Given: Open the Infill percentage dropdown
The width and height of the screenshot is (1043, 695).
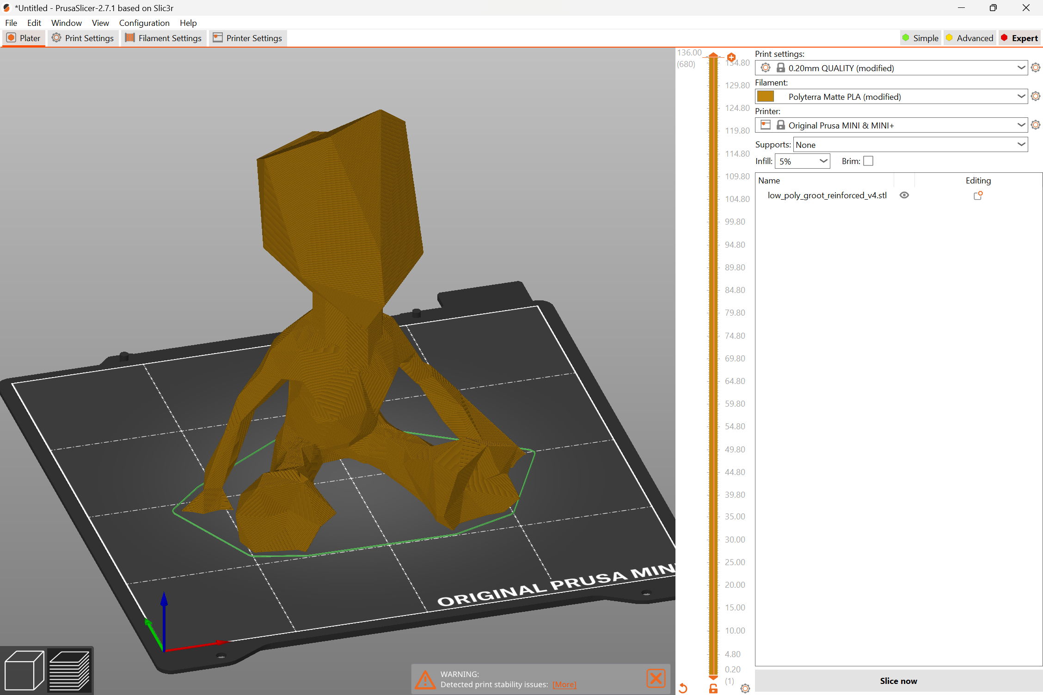Looking at the screenshot, I should pos(803,161).
